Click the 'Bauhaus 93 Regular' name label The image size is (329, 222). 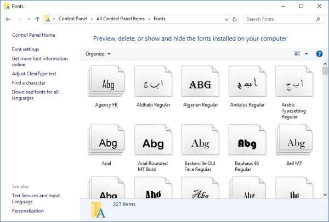point(247,166)
